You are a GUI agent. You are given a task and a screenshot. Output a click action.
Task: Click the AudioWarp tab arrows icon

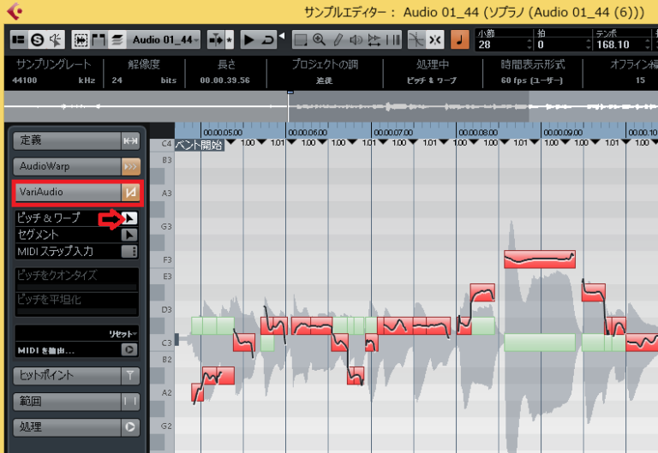click(x=130, y=166)
